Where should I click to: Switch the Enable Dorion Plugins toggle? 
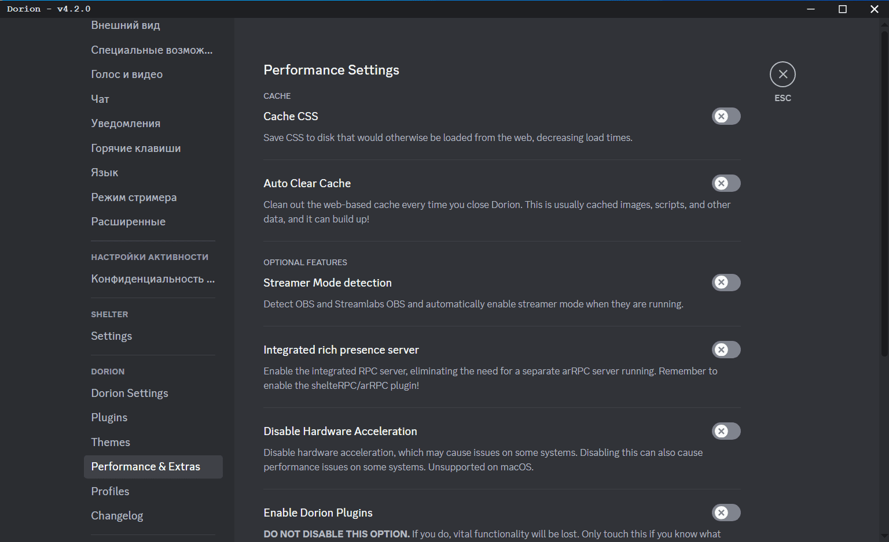726,513
